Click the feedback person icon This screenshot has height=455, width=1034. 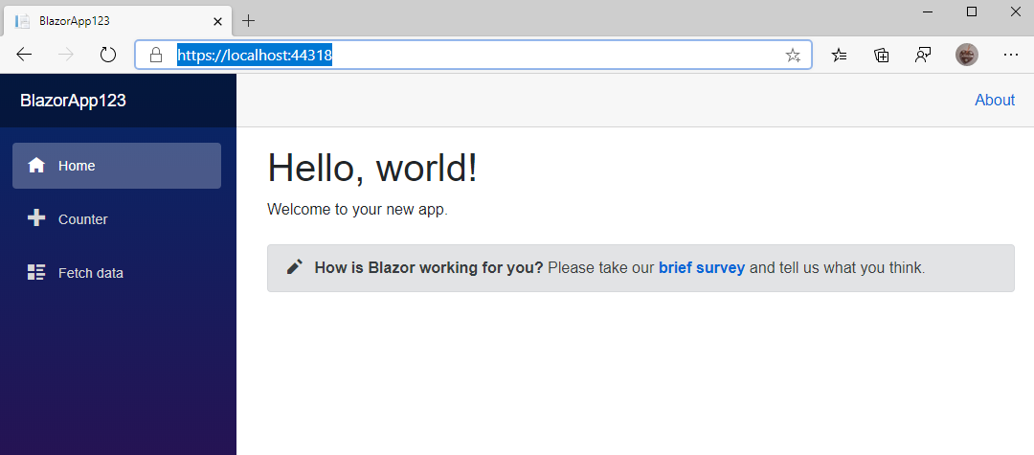(x=923, y=56)
